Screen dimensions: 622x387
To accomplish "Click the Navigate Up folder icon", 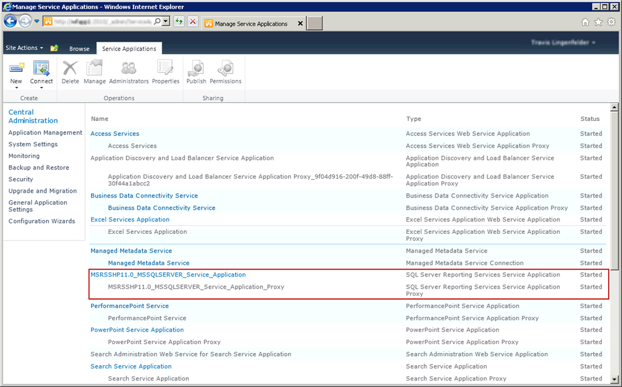I will (x=54, y=48).
